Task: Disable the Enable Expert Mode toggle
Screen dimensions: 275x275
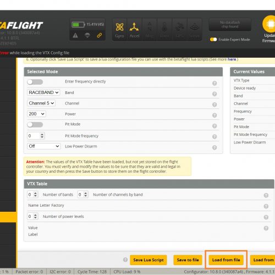Action: (x=213, y=40)
